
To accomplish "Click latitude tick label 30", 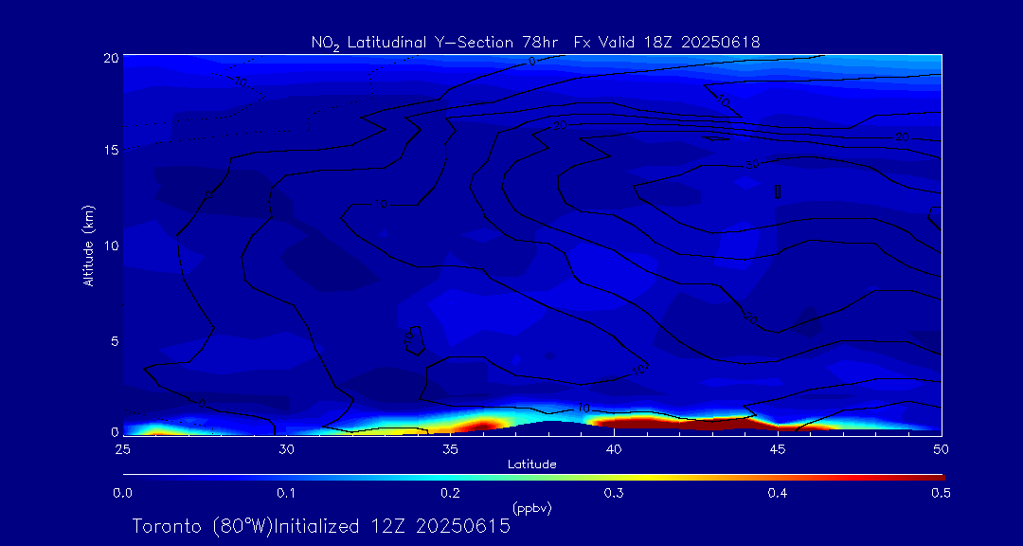I will 286,448.
